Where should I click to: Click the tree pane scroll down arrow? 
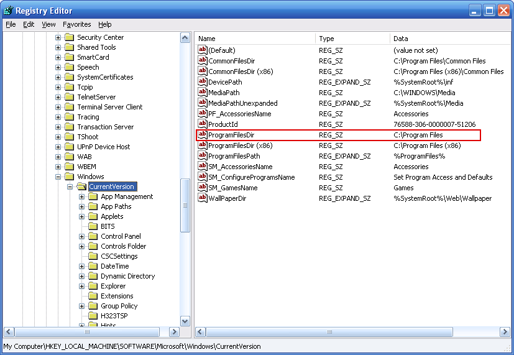(185, 321)
